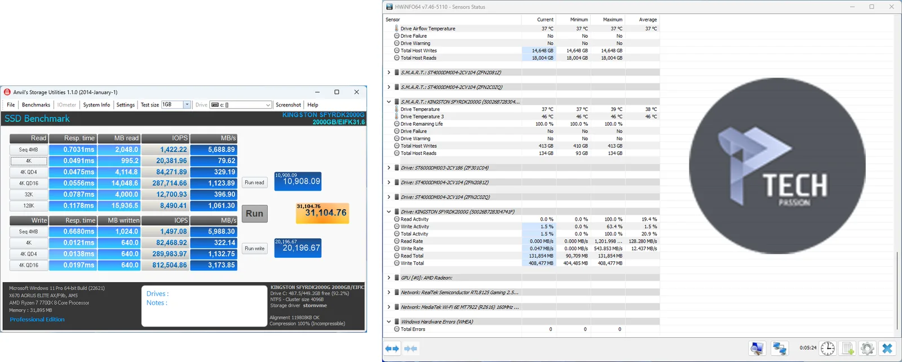The image size is (902, 362).
Task: Open the Test size 1GB dropdown
Action: (187, 105)
